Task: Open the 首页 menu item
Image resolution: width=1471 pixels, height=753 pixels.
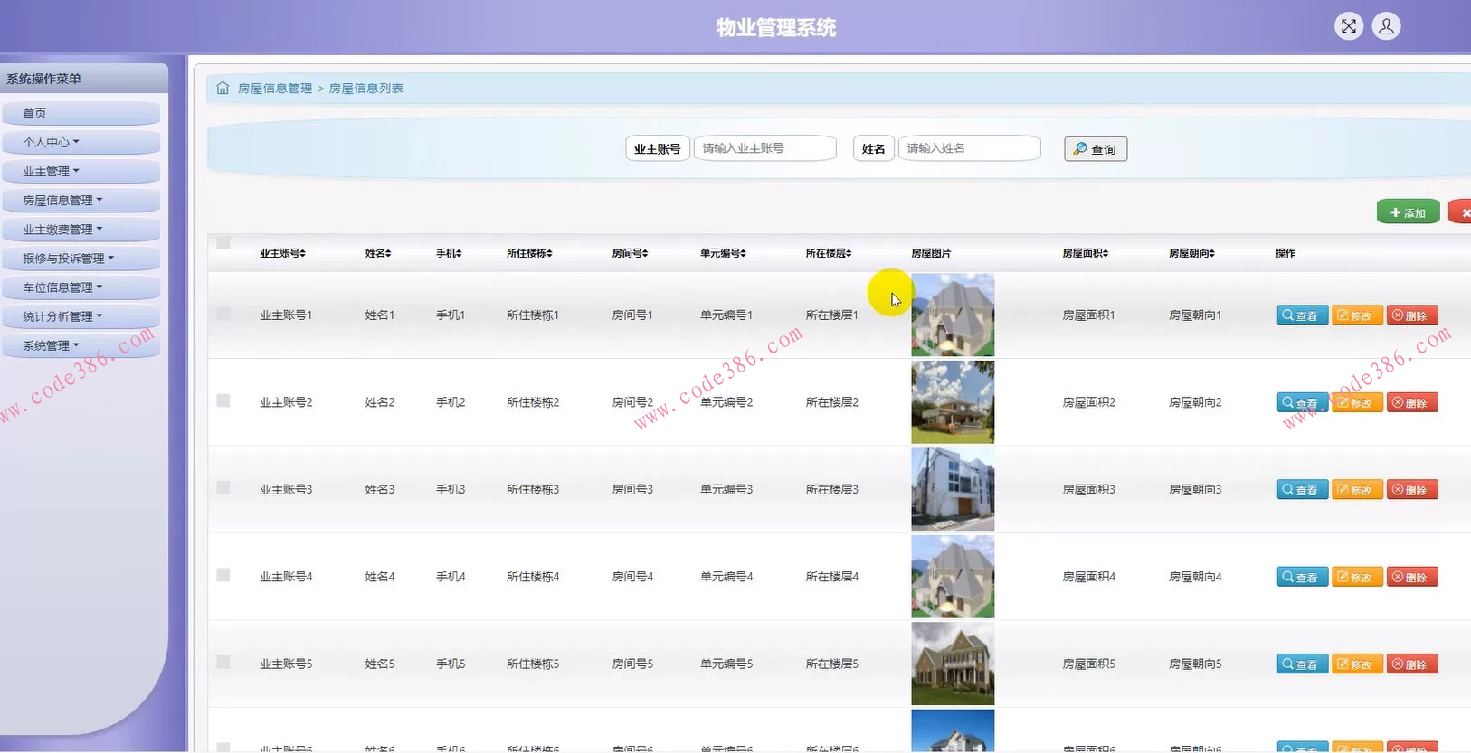Action: pyautogui.click(x=34, y=113)
